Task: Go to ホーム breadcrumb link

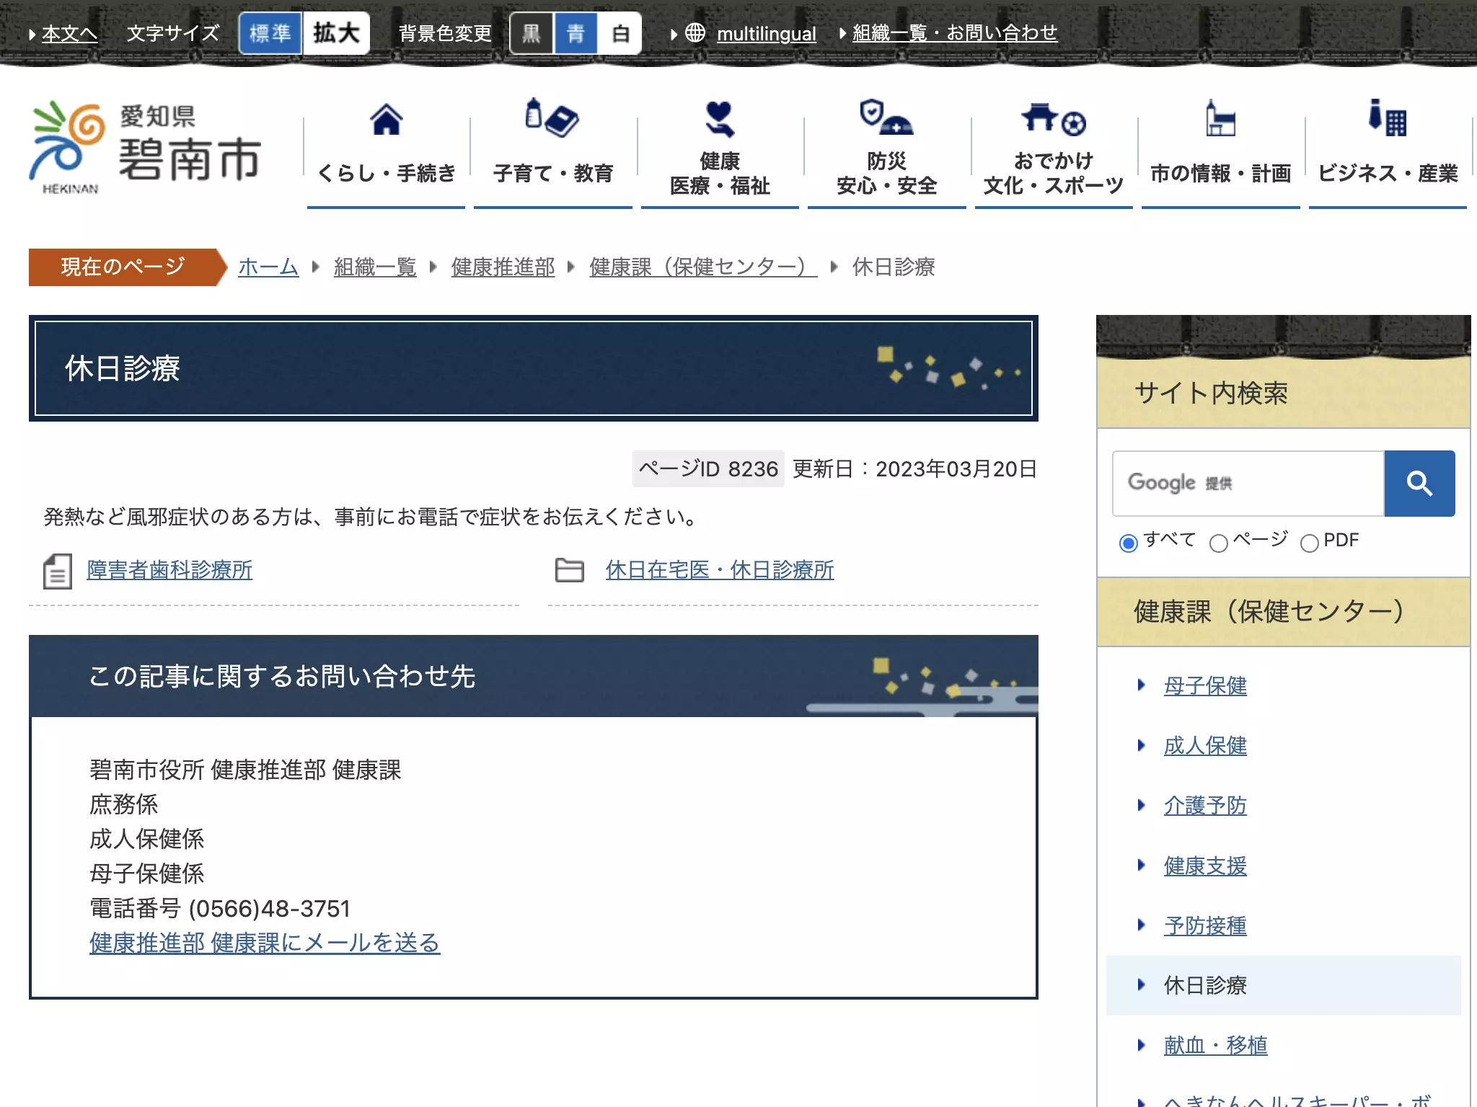Action: point(268,267)
